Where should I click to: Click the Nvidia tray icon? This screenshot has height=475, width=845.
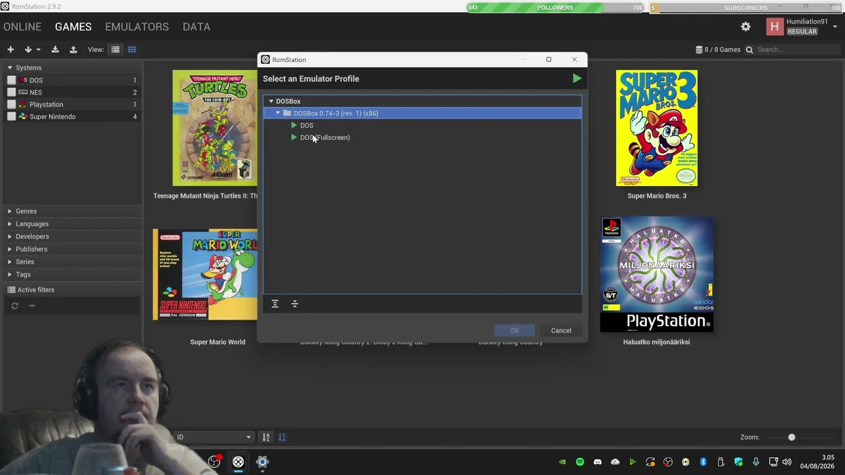click(562, 462)
